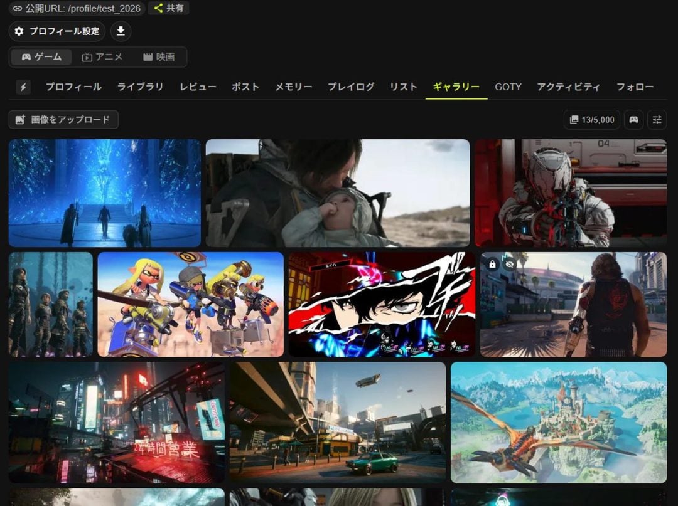Switch to プロフィール tab

tap(73, 87)
